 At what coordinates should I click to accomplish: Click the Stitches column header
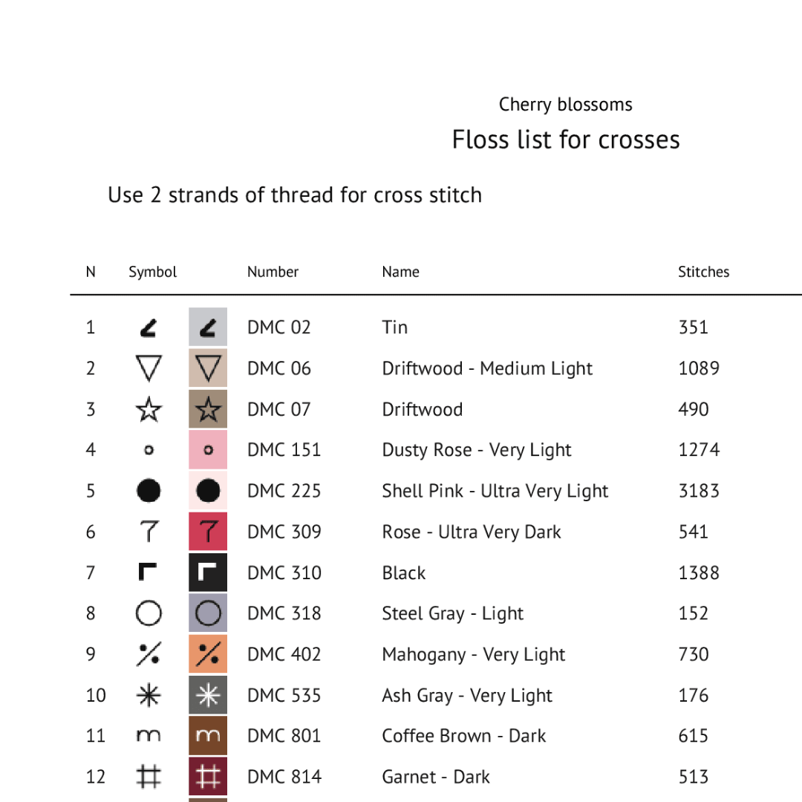[703, 272]
